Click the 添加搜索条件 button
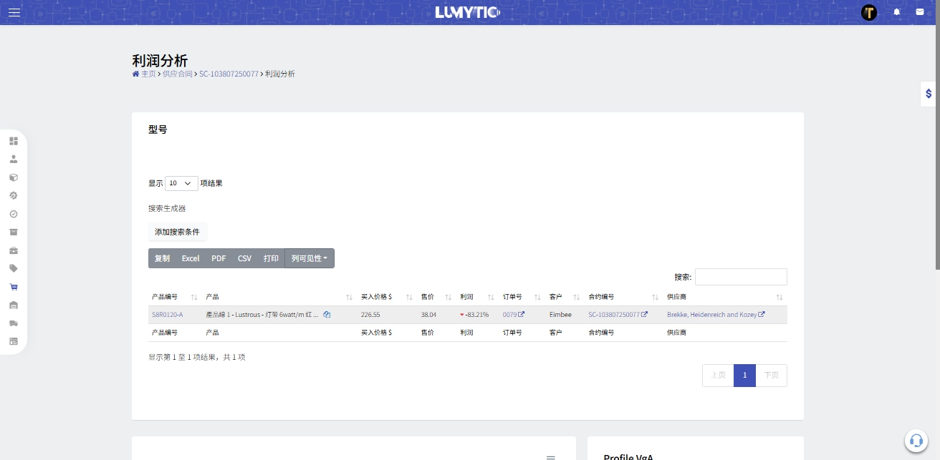This screenshot has width=940, height=460. click(177, 232)
